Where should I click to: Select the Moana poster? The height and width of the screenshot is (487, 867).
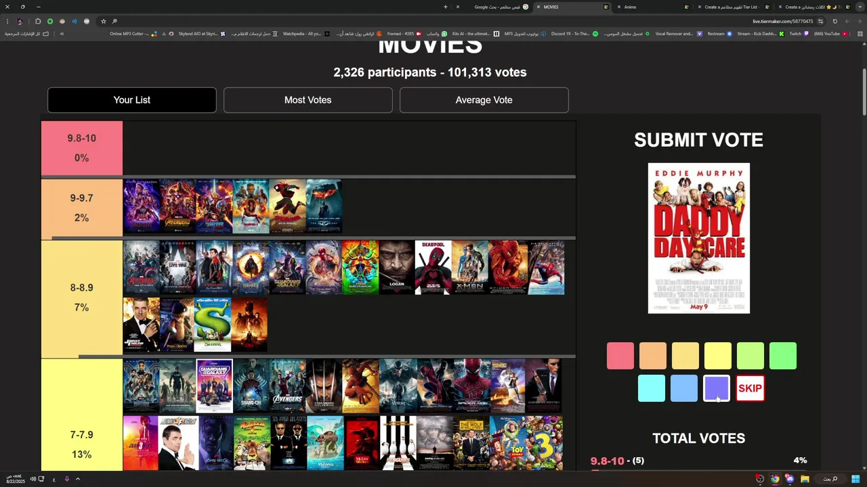(x=325, y=443)
